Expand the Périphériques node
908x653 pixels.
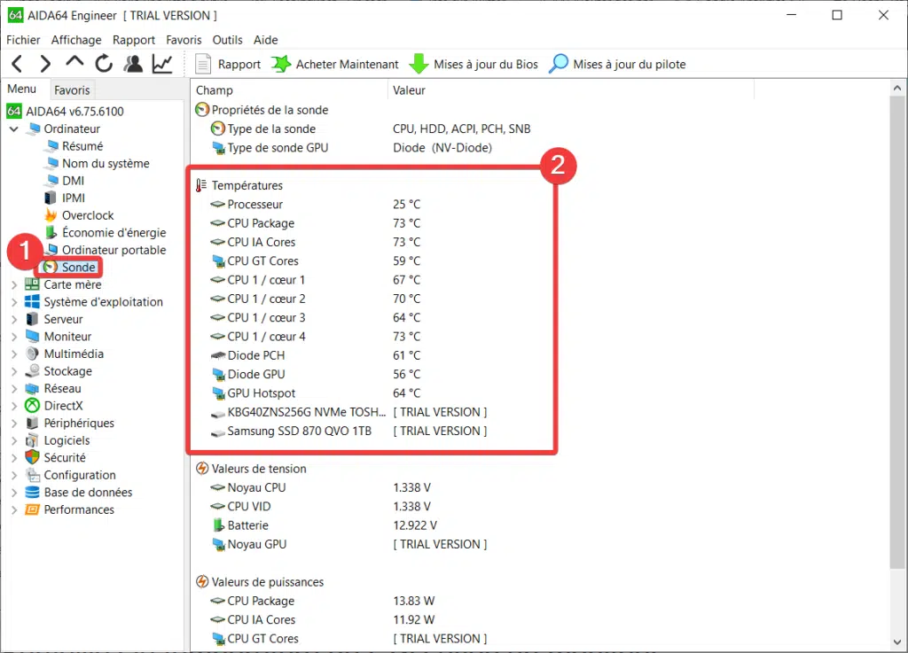14,424
